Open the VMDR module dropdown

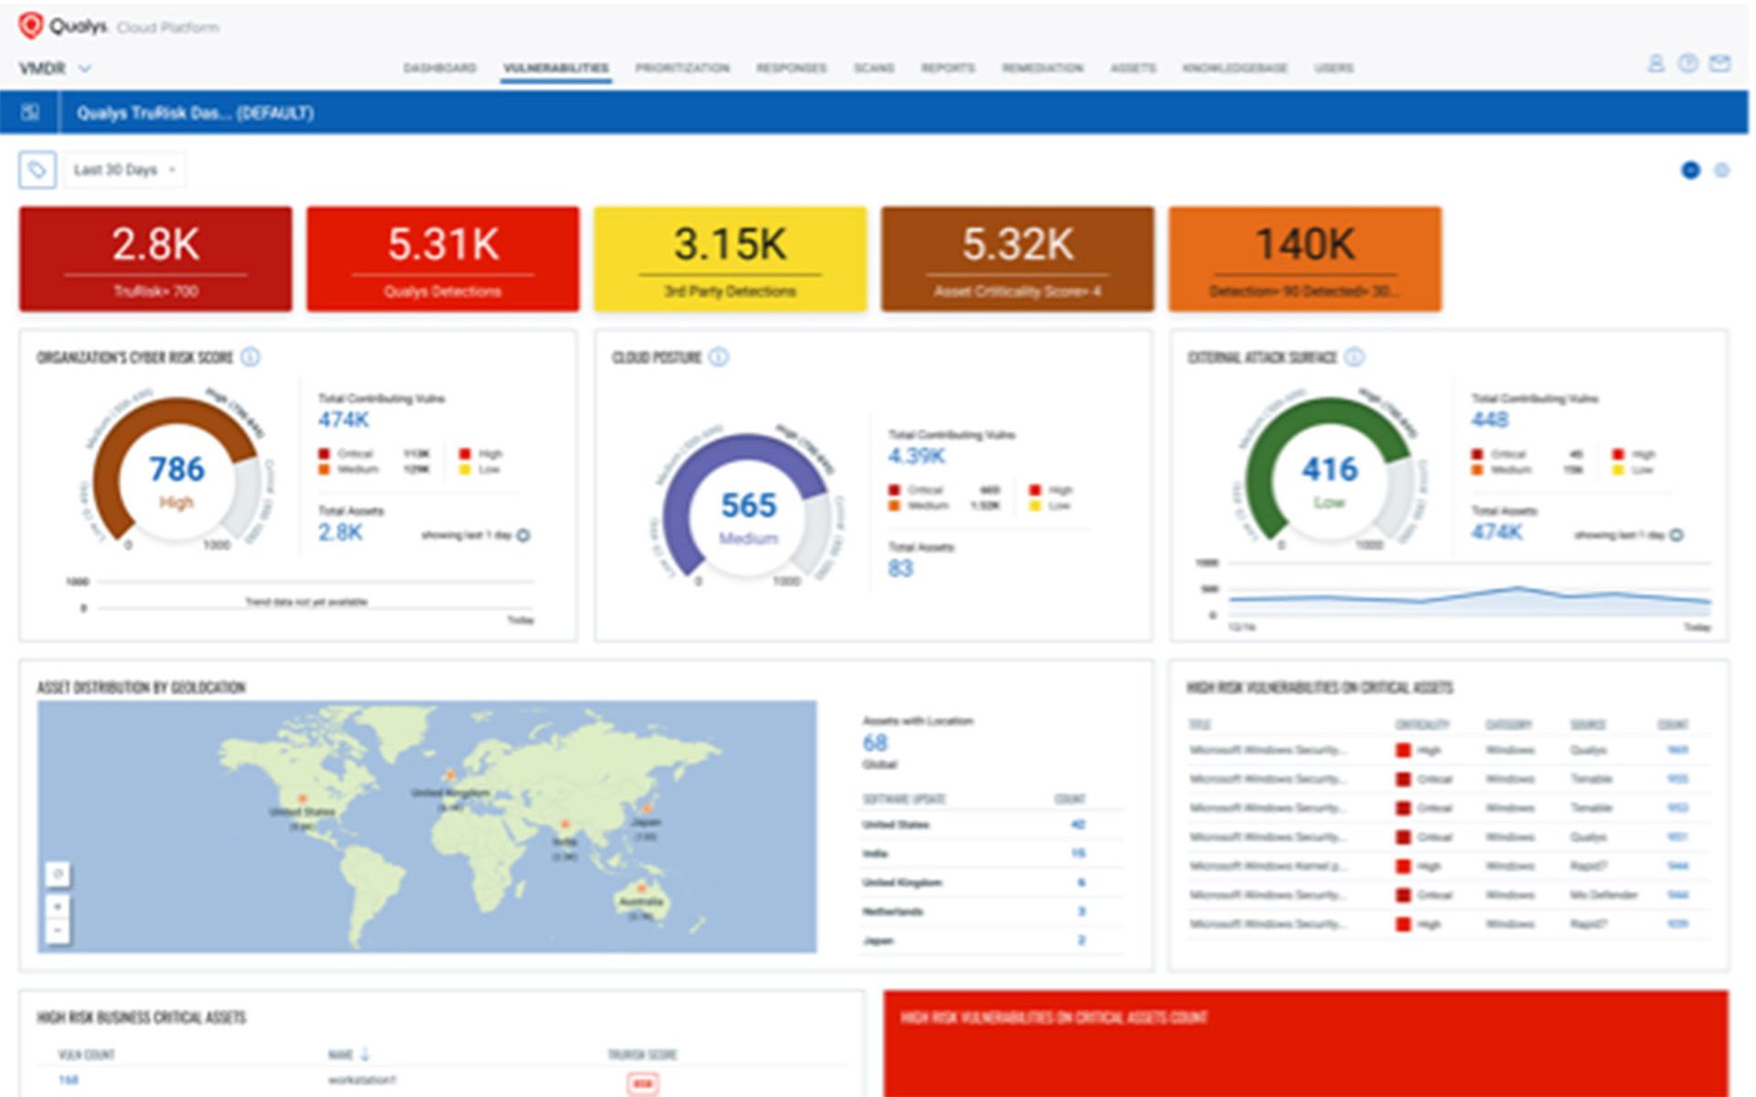tap(55, 69)
